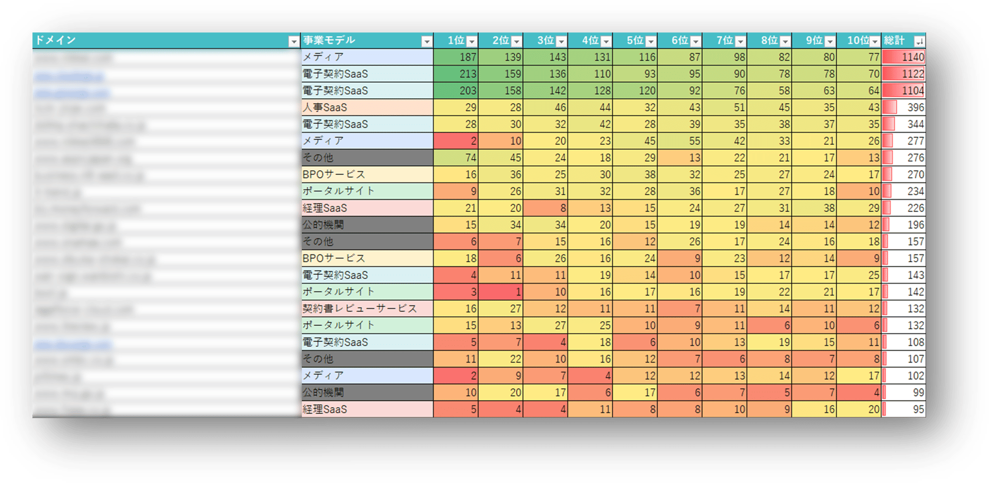Select the 契約書レビューサービス cell
Image resolution: width=992 pixels, height=484 pixels.
point(367,308)
